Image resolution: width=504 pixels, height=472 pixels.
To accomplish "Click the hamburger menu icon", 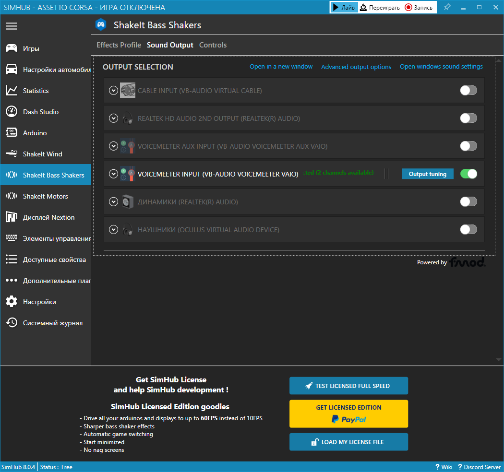I will coord(12,26).
